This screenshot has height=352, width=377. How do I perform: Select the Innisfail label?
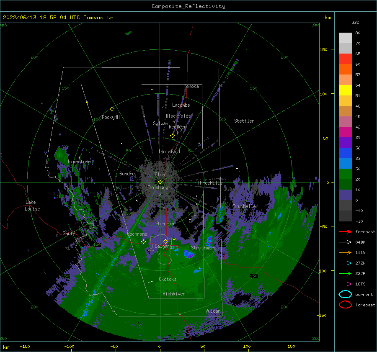tap(169, 152)
